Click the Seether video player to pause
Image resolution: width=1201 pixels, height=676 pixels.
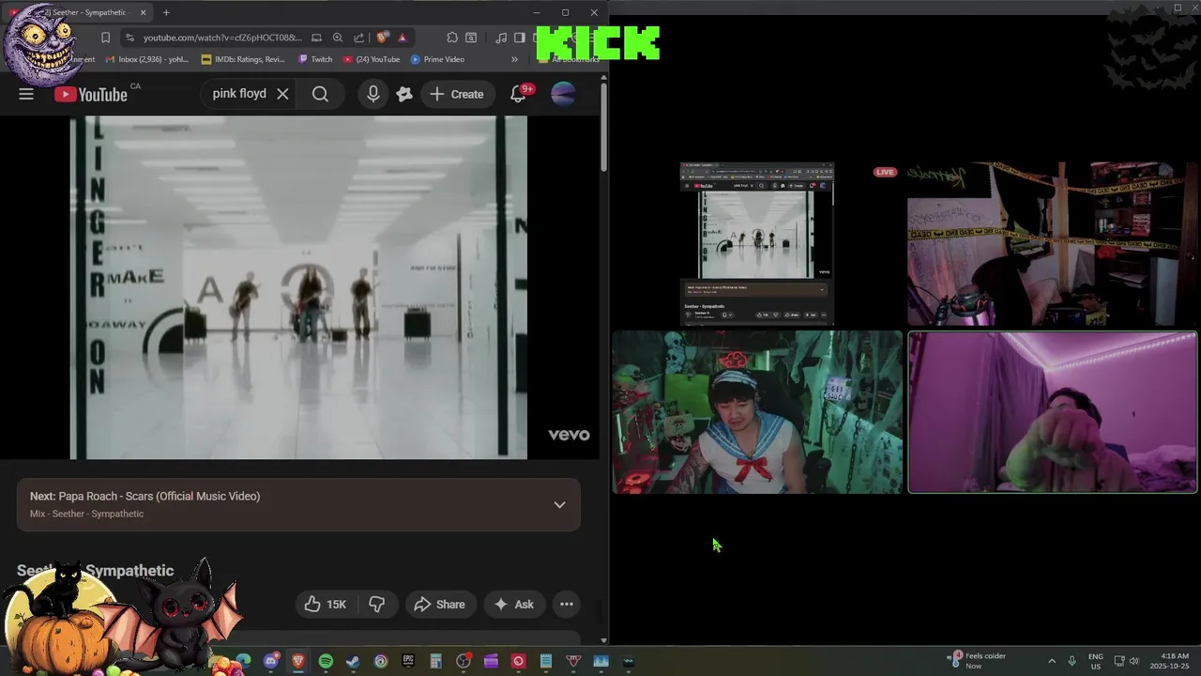click(x=298, y=287)
